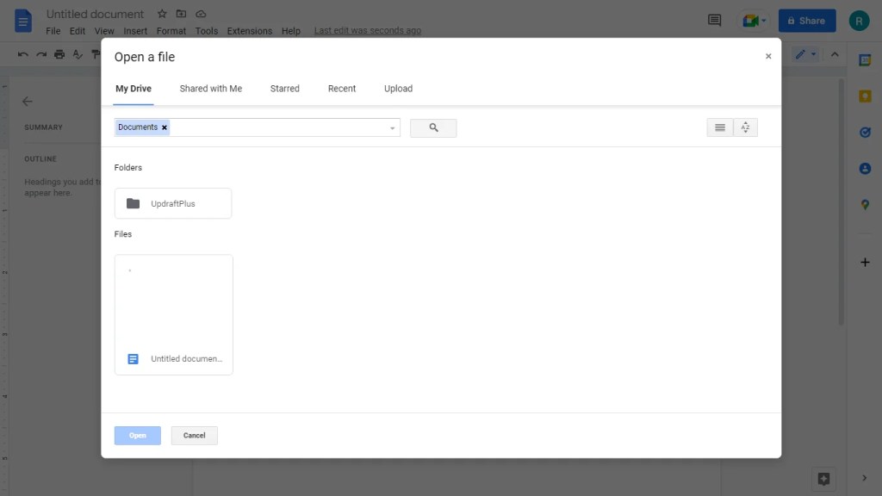Open Google Maps side panel icon
This screenshot has height=496, width=882.
tap(865, 205)
